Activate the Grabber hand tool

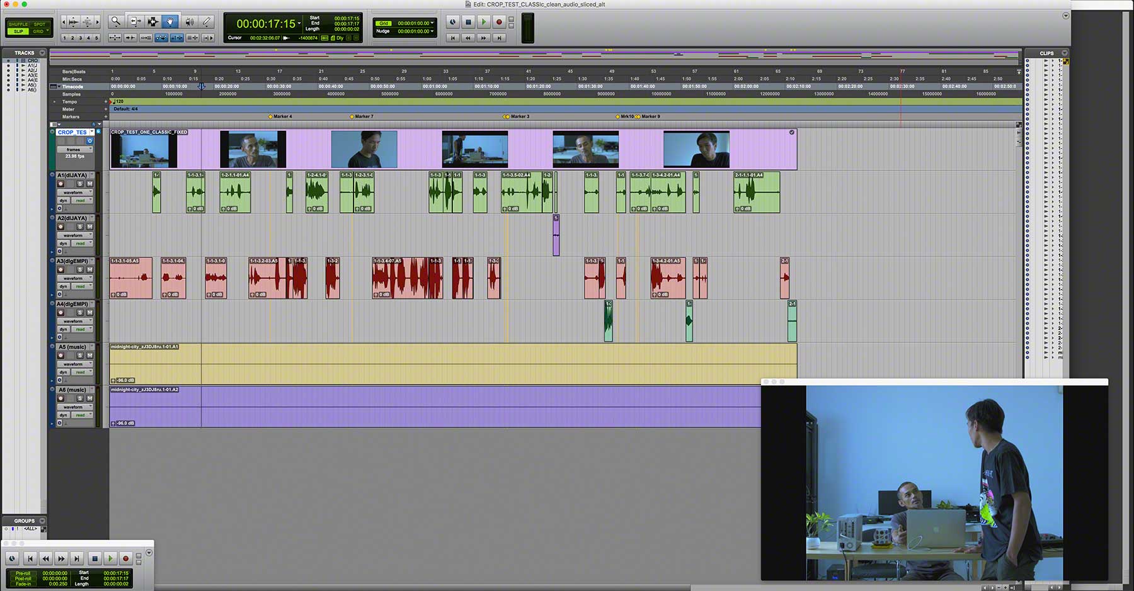[x=169, y=21]
